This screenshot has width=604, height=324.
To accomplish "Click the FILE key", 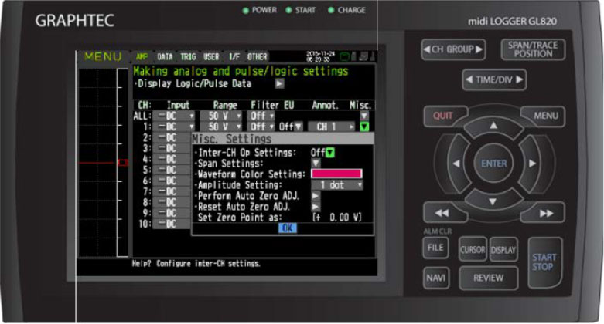I will [435, 248].
